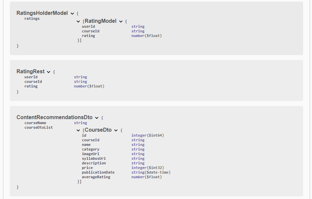312x199 pixels.
Task: Collapse the nested RatingModel schema
Action: (x=121, y=21)
